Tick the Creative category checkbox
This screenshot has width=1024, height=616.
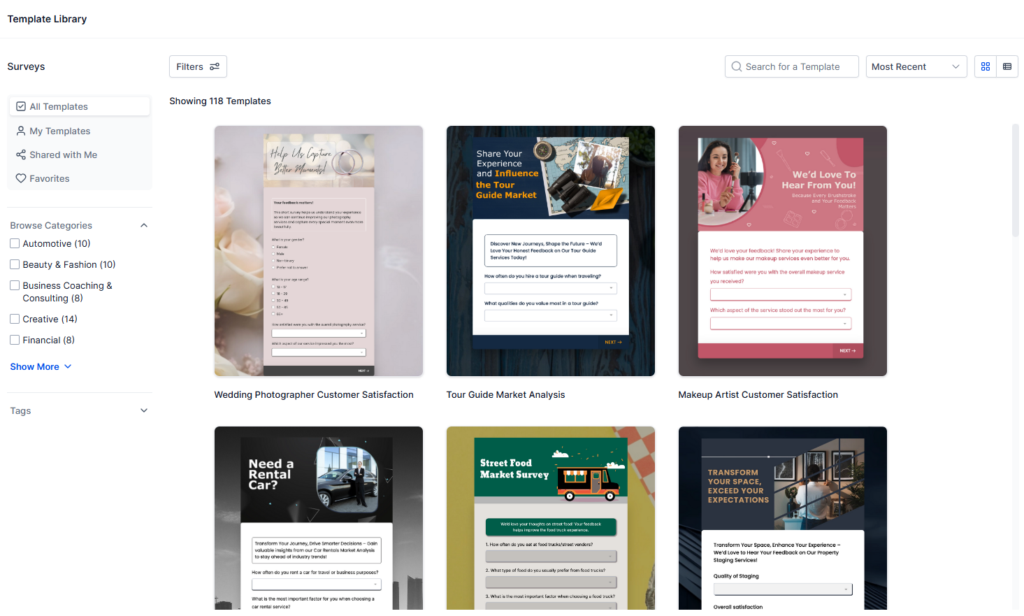[14, 319]
